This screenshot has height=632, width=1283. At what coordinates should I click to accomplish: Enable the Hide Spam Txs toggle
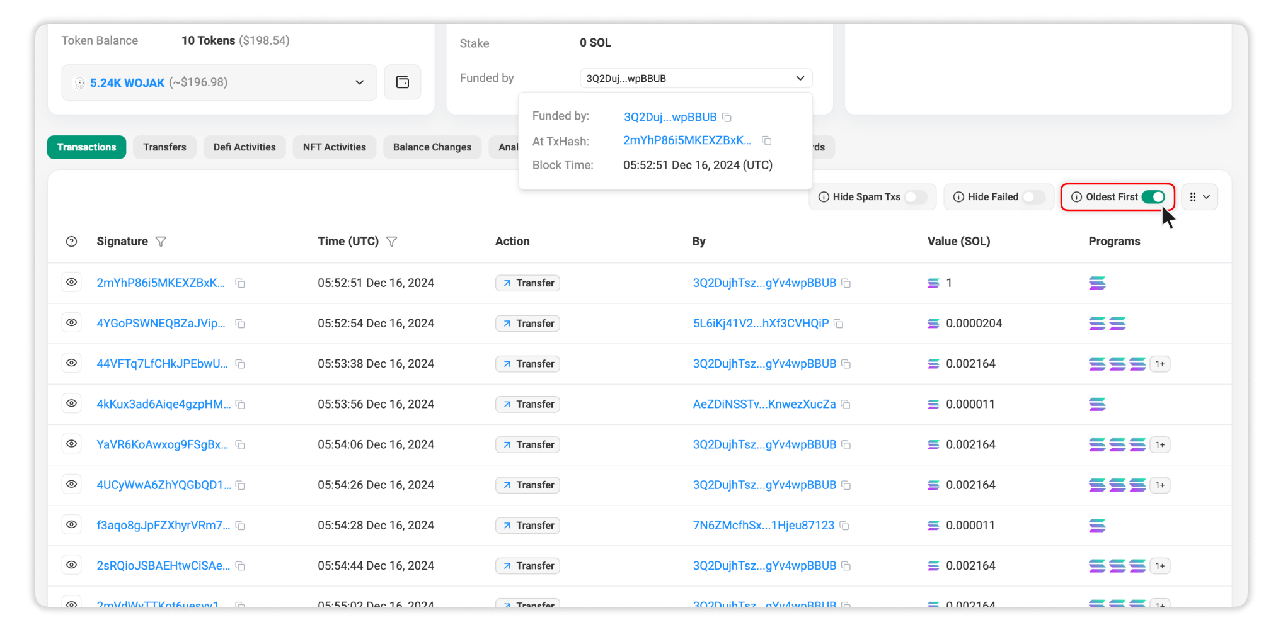[915, 196]
